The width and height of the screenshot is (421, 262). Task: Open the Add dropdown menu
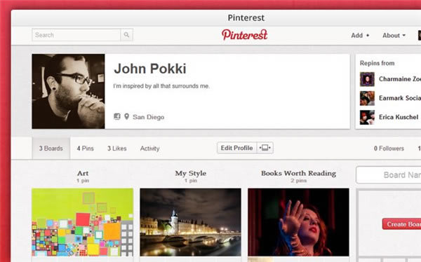(x=360, y=36)
